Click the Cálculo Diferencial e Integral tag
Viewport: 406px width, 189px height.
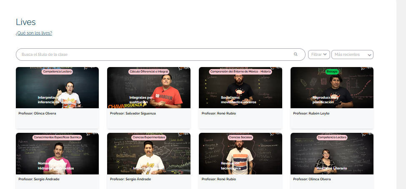point(149,72)
